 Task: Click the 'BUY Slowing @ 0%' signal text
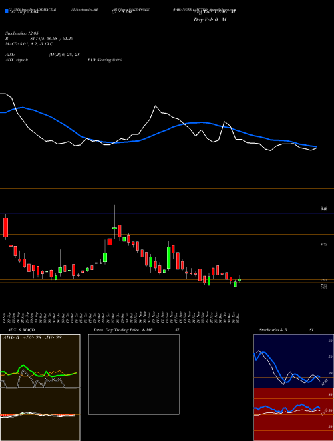pyautogui.click(x=105, y=60)
